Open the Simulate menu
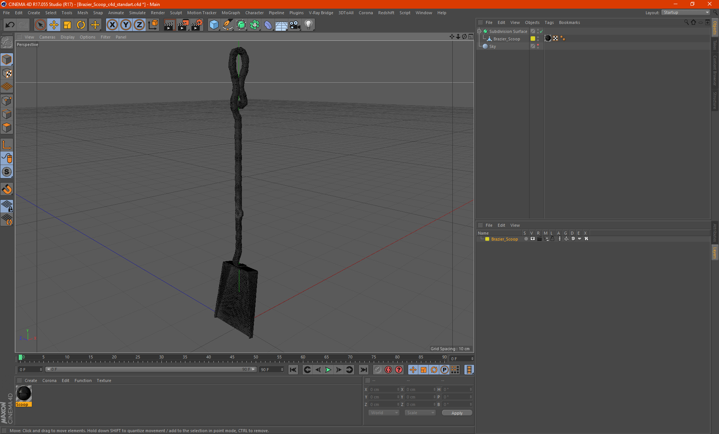The width and height of the screenshot is (719, 434). 137,13
